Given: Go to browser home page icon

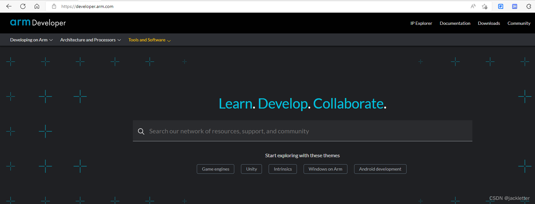Looking at the screenshot, I should click(37, 6).
